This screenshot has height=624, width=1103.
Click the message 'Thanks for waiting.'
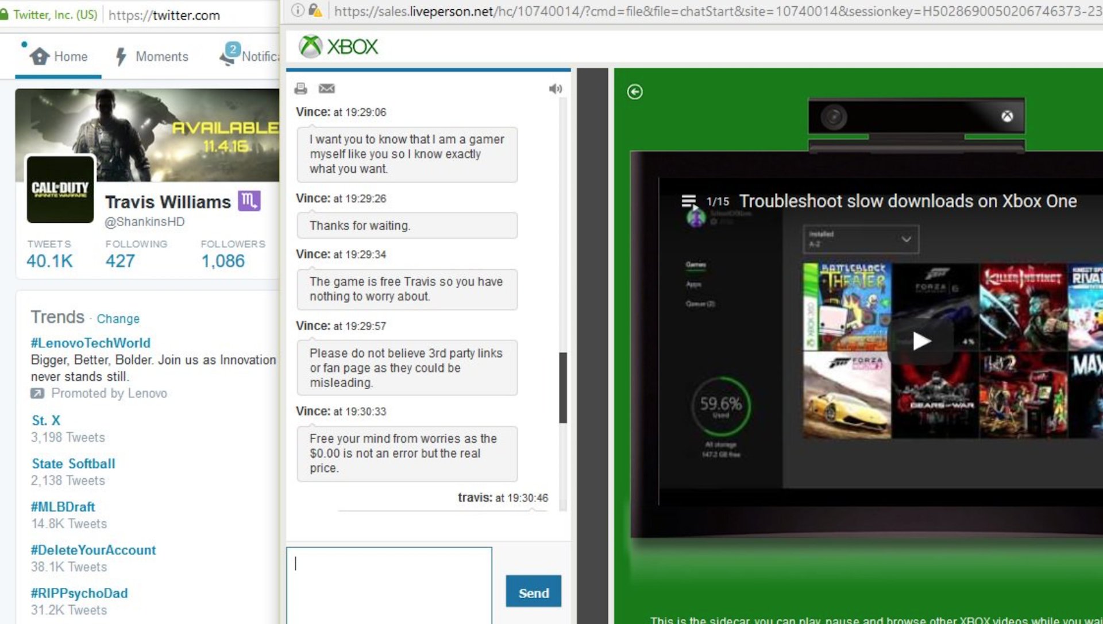(407, 226)
